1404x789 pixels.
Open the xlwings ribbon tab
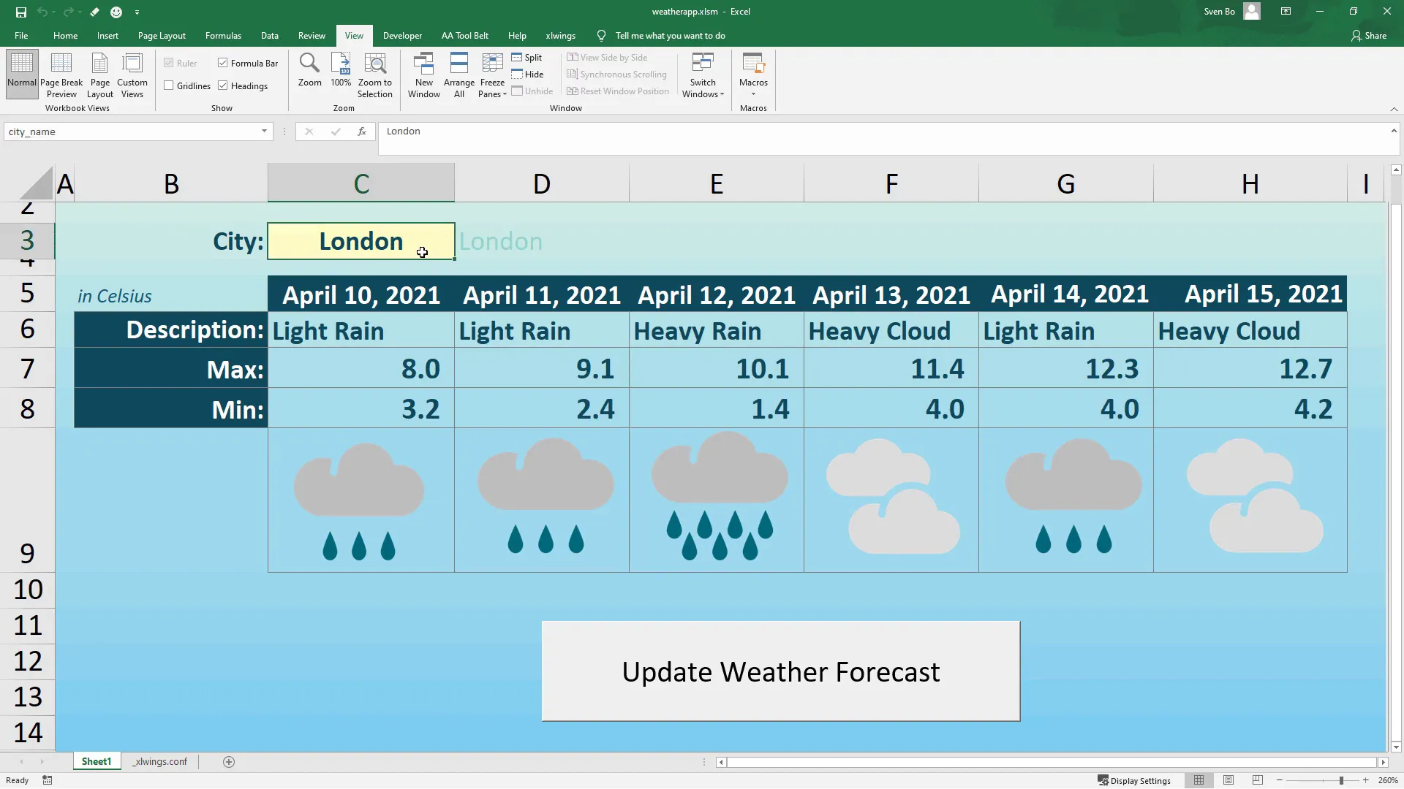(561, 35)
